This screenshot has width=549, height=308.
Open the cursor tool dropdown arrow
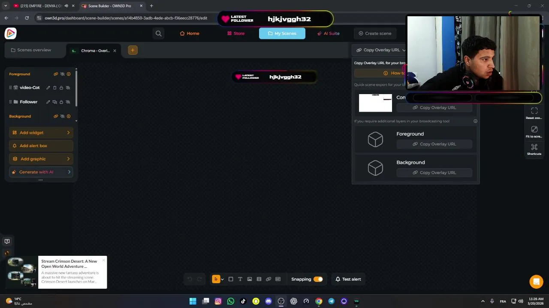[222, 280]
